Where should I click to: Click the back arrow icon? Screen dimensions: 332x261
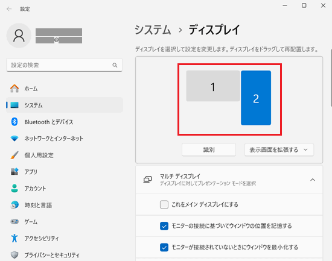(x=9, y=9)
